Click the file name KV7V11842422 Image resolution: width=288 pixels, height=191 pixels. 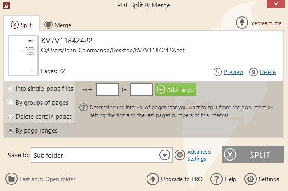pyautogui.click(x=67, y=41)
